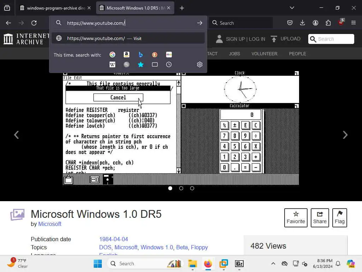This screenshot has height=272, width=362.
Task: Open new browser tab
Action: click(x=182, y=8)
